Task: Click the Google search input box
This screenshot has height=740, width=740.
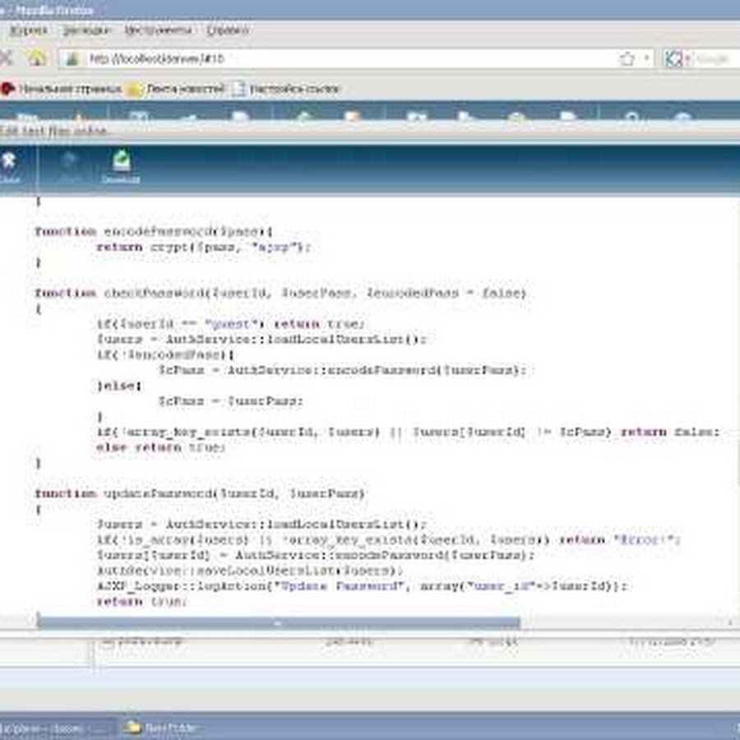Action: point(712,59)
